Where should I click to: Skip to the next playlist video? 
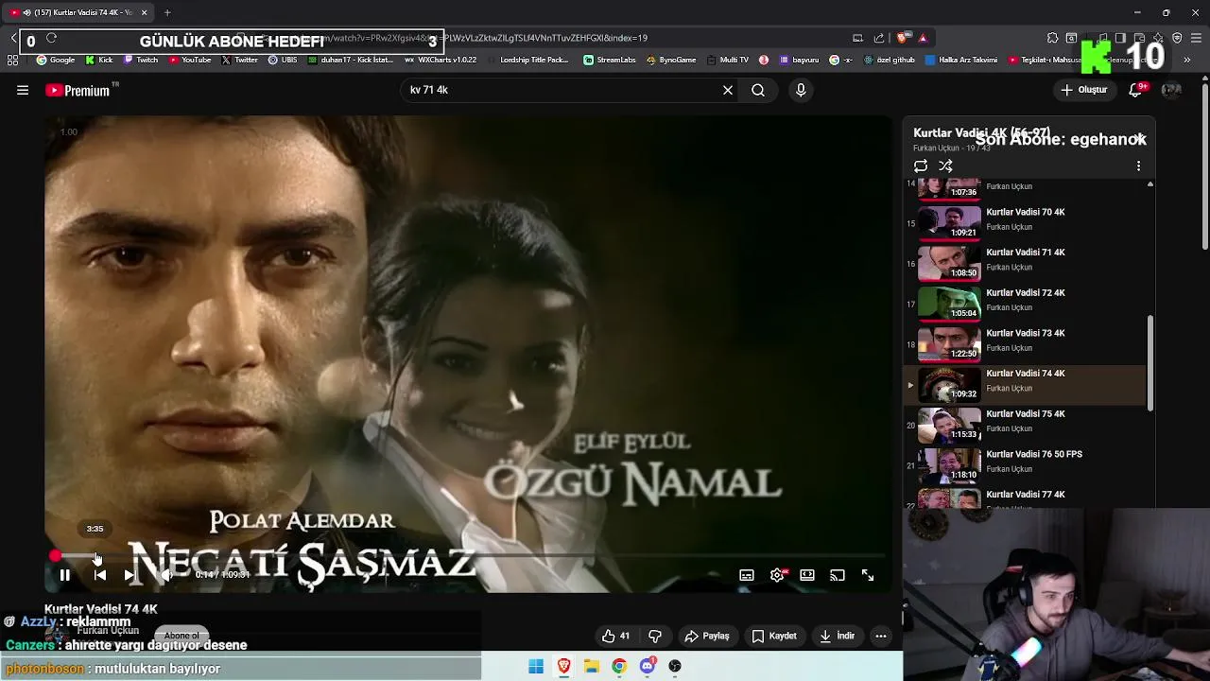130,575
